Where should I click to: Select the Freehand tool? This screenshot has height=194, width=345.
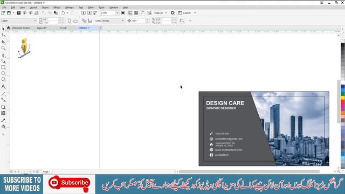pos(3,55)
